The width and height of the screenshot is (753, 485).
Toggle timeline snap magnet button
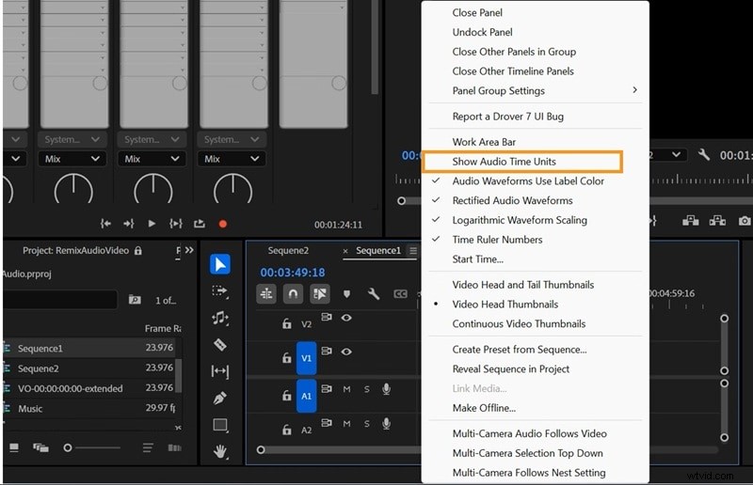[293, 293]
